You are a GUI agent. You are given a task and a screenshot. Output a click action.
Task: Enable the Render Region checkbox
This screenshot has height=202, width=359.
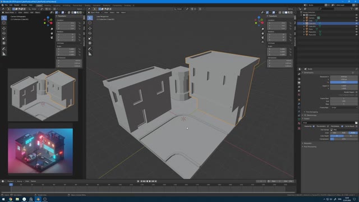356,92
